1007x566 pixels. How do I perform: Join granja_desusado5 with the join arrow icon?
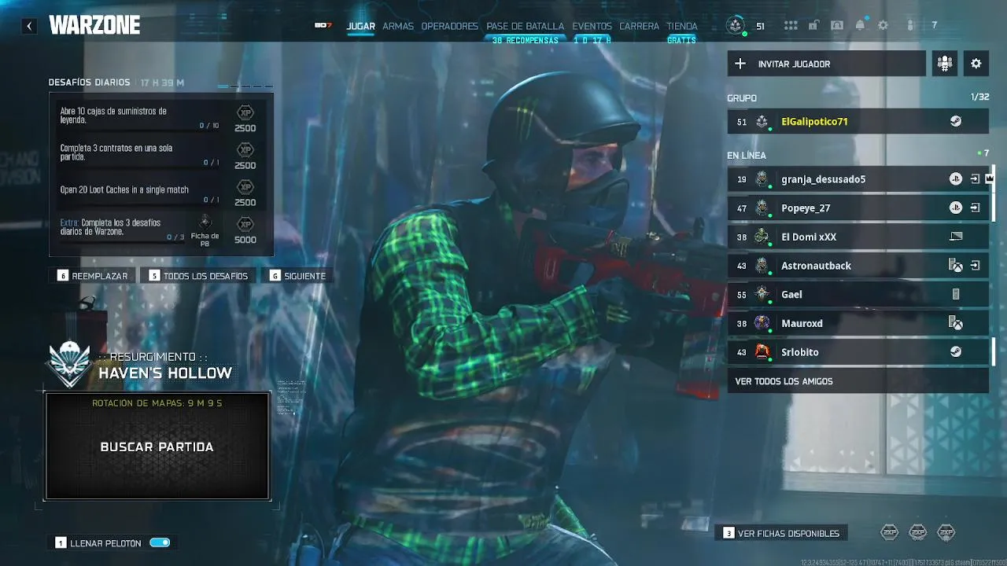975,179
